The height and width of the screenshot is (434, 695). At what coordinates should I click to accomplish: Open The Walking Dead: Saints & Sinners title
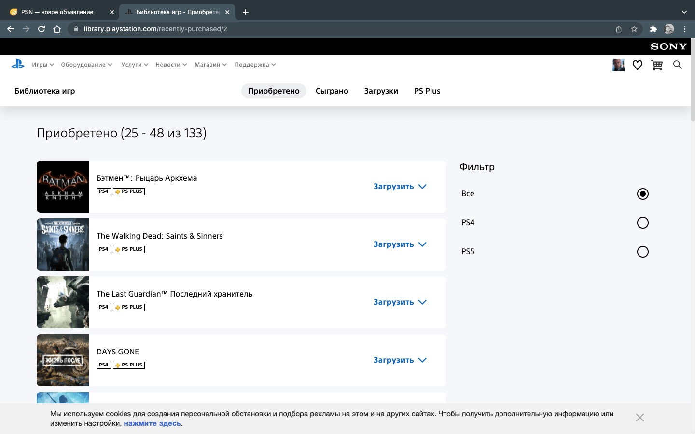[160, 236]
